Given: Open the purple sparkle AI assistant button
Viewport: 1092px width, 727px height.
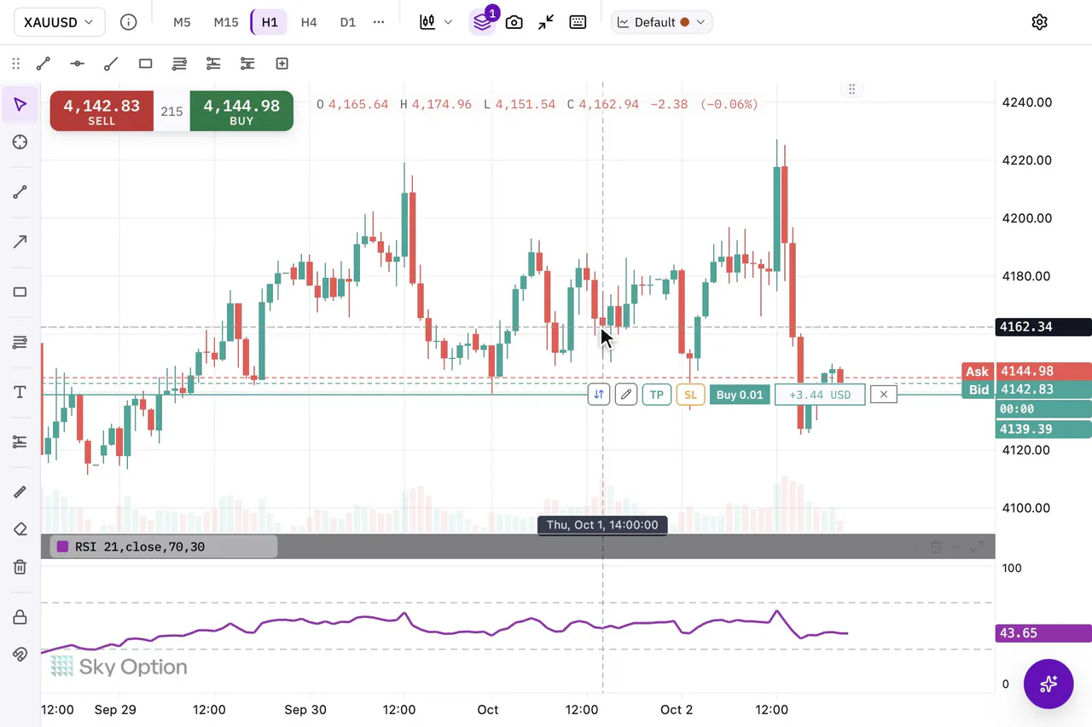Looking at the screenshot, I should click(x=1048, y=684).
